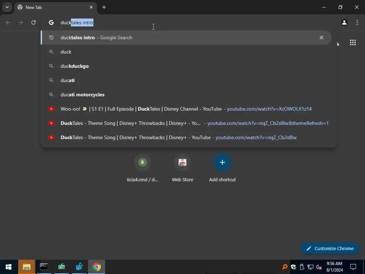Viewport: 365px width, 274px height.
Task: Open Windows Security tray icon
Action: [x=293, y=267]
